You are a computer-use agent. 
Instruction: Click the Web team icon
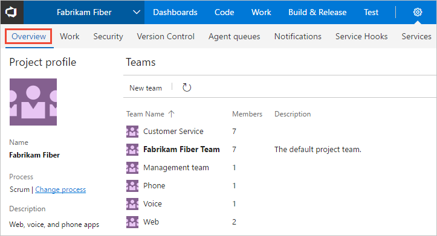[132, 222]
